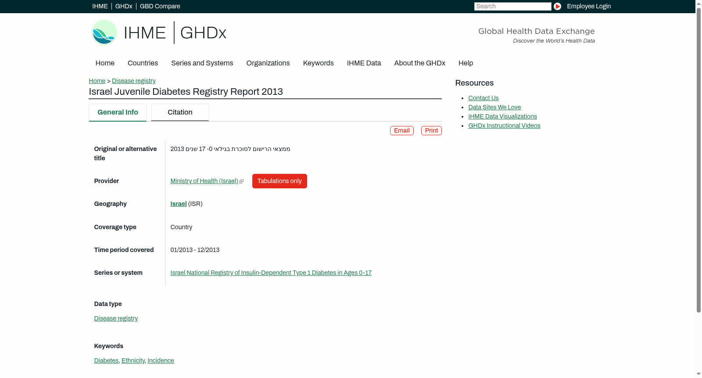Click the page title Israel Juvenile Diabetes Registry Report 2013
Image resolution: width=702 pixels, height=378 pixels.
click(186, 92)
